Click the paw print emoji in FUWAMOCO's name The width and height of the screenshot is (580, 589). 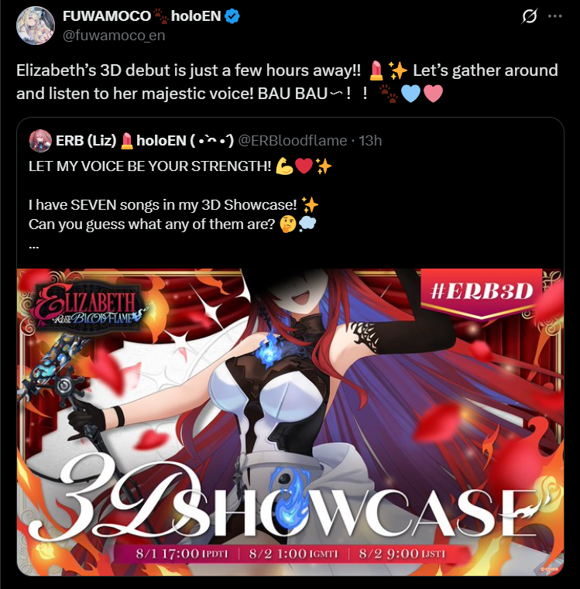pyautogui.click(x=161, y=16)
